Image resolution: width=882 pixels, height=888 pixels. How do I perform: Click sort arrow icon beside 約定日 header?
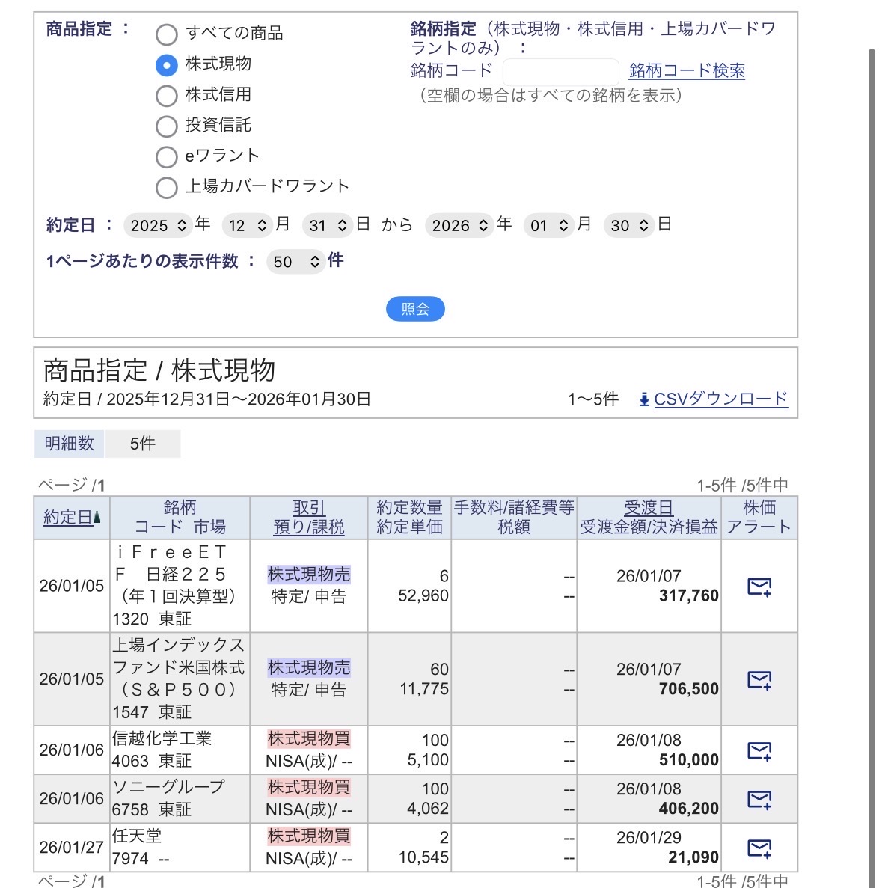point(97,518)
